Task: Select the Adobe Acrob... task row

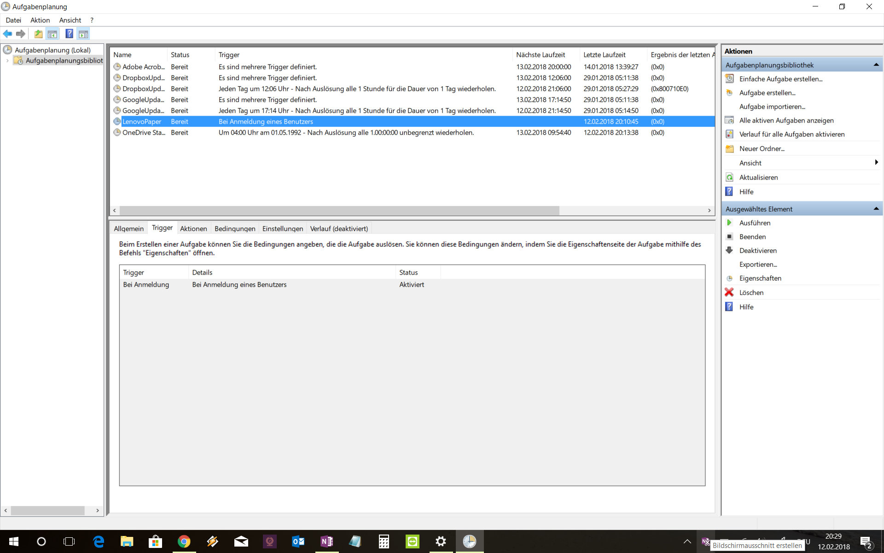Action: click(x=412, y=67)
